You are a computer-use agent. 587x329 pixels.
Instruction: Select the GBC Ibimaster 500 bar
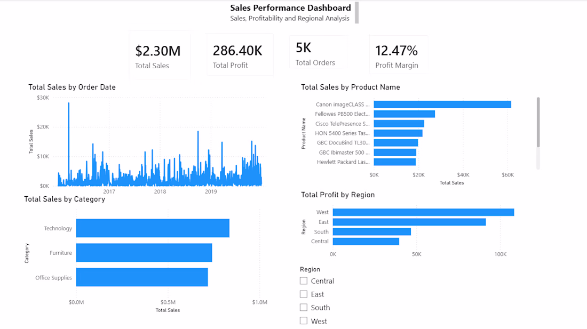click(395, 152)
